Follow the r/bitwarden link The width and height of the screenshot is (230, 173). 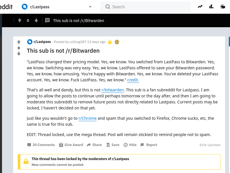pyautogui.click(x=113, y=90)
